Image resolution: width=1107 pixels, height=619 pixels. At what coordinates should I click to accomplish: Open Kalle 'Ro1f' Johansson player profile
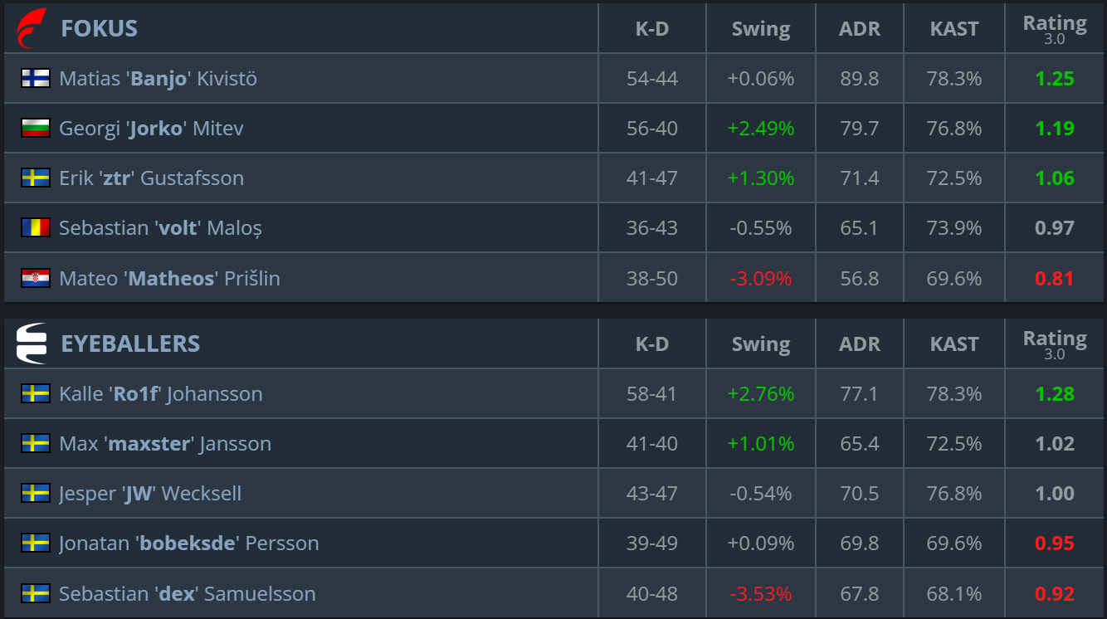click(x=160, y=394)
